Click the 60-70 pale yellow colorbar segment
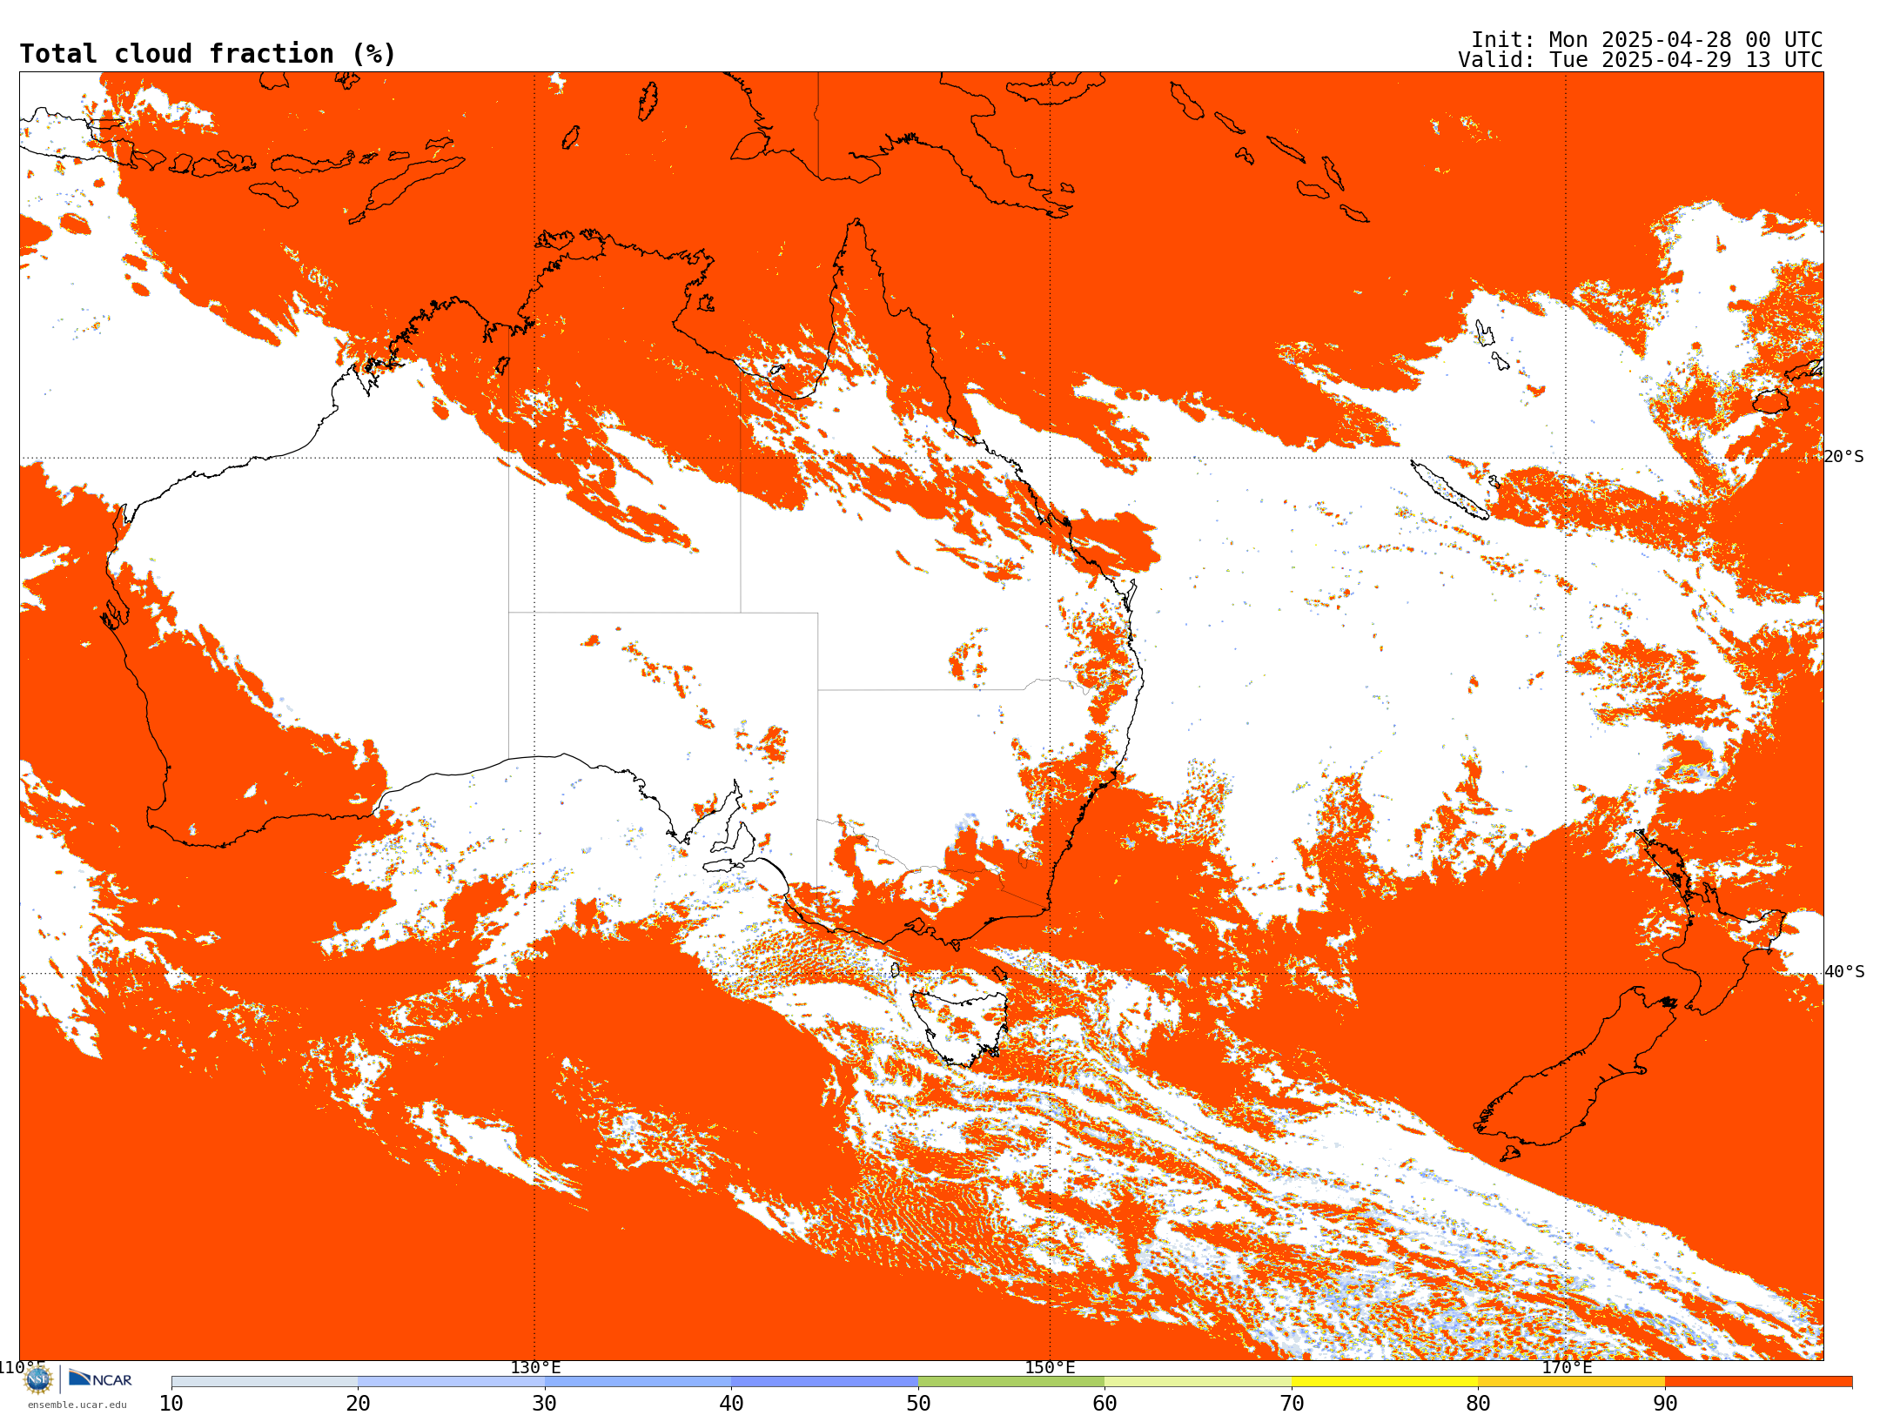This screenshot has width=1880, height=1415. tap(1198, 1382)
